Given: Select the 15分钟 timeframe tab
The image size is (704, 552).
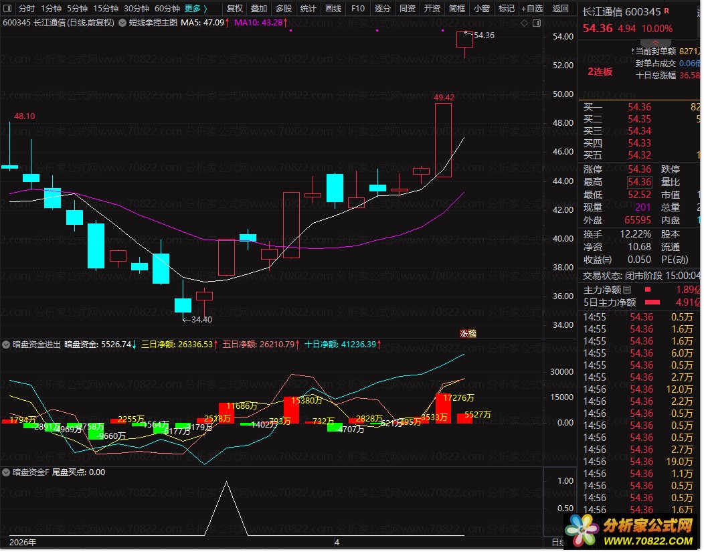Looking at the screenshot, I should (x=105, y=8).
